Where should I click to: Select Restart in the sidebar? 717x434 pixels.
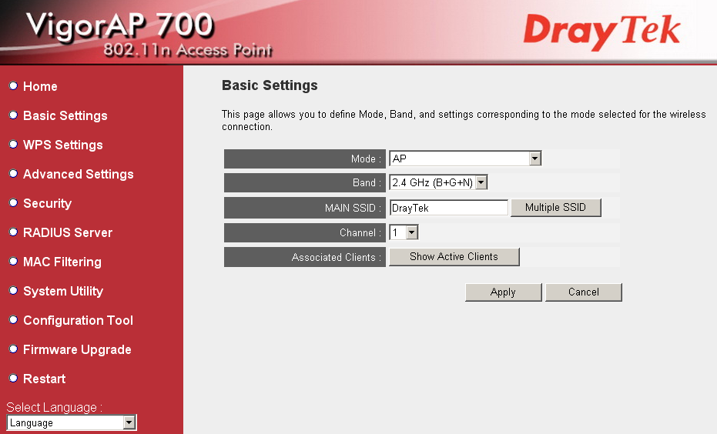[45, 379]
